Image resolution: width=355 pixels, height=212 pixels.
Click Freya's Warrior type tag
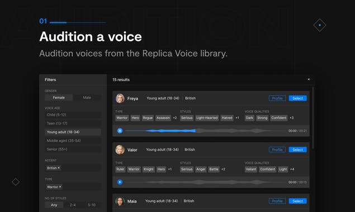(122, 118)
